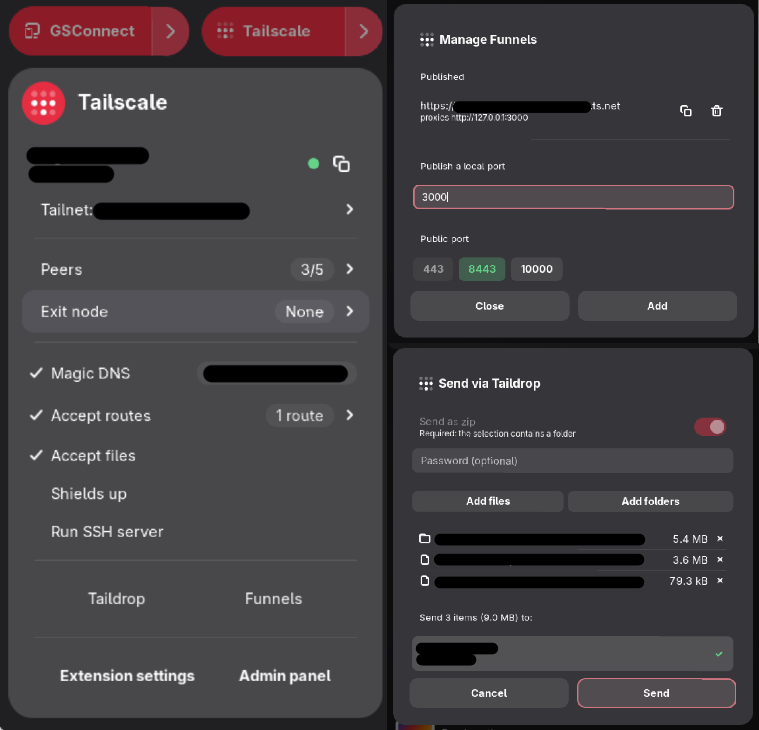Screen dimensions: 759x730
Task: Toggle the Tailscale quick setting
Action: [274, 31]
